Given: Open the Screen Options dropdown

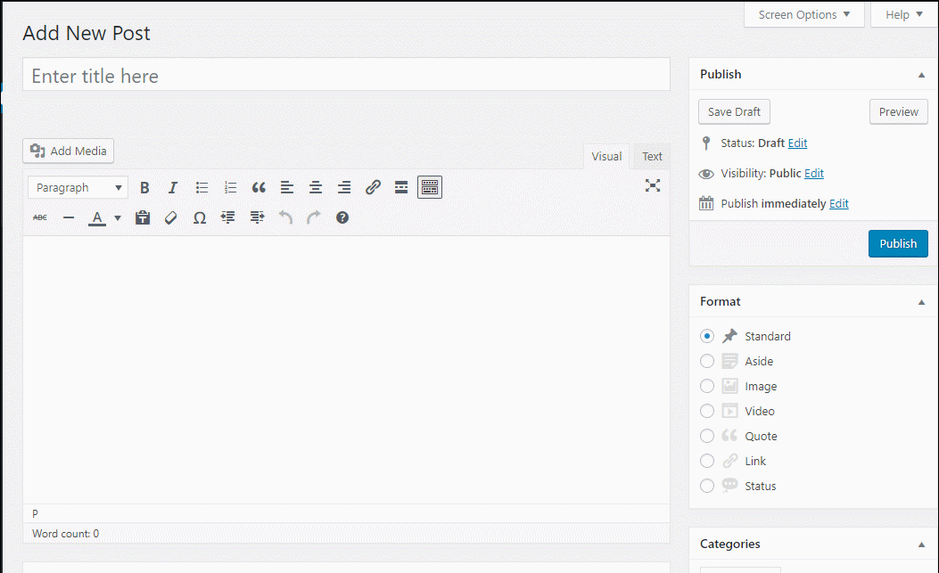Looking at the screenshot, I should (803, 14).
